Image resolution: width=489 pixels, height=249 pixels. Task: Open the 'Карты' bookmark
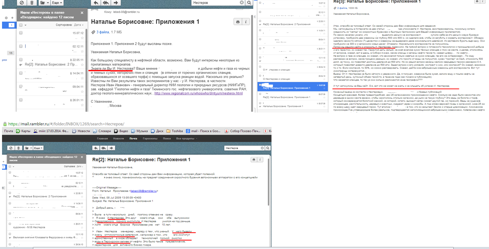[x=23, y=131]
